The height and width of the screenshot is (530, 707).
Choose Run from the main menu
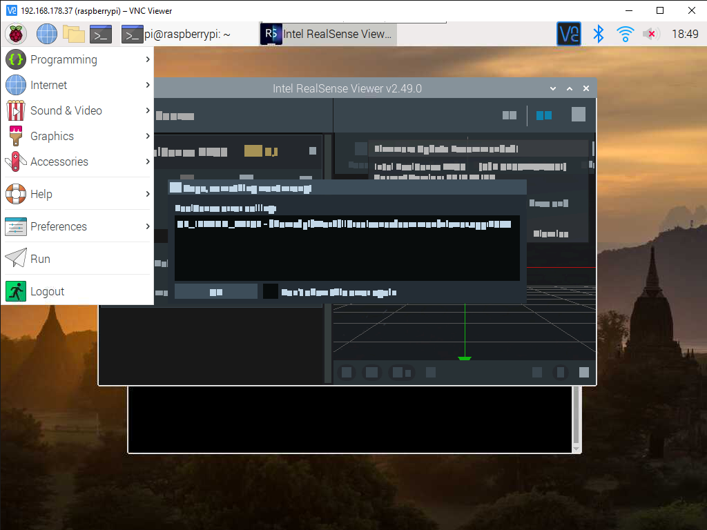[x=77, y=259]
